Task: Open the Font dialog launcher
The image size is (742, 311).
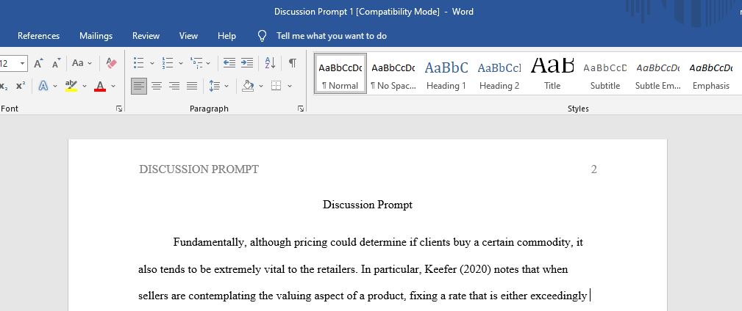Action: pos(119,109)
